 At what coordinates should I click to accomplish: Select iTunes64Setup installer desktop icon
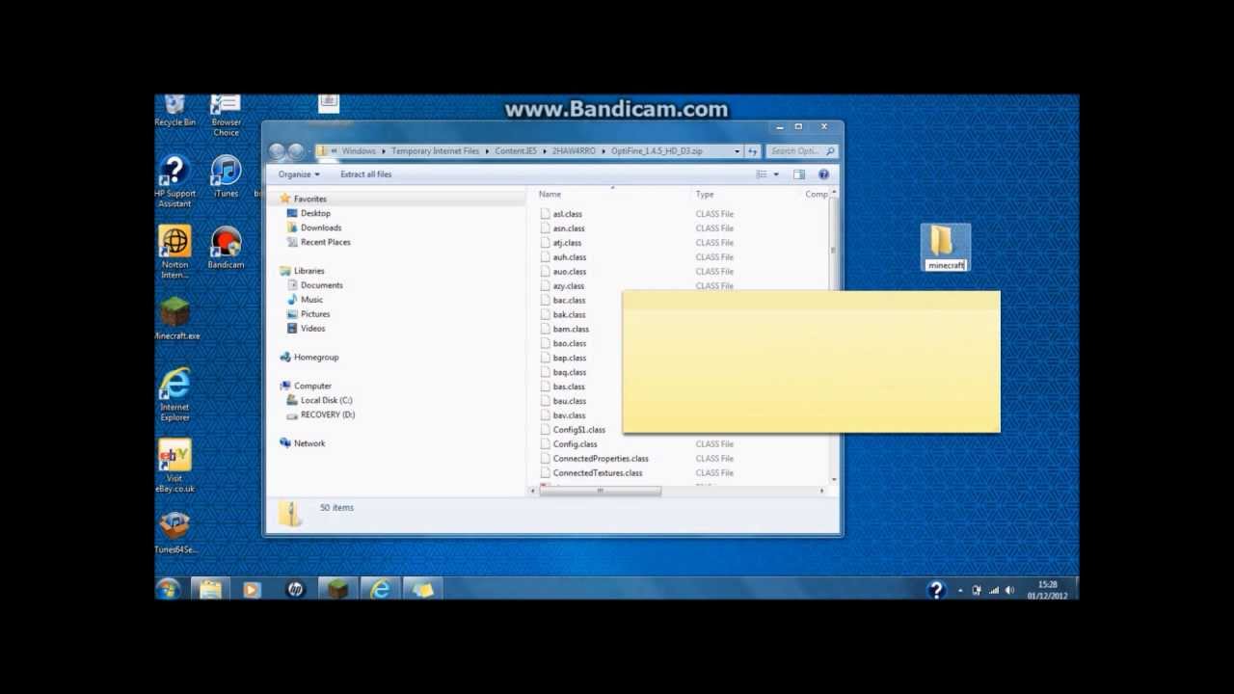tap(175, 533)
